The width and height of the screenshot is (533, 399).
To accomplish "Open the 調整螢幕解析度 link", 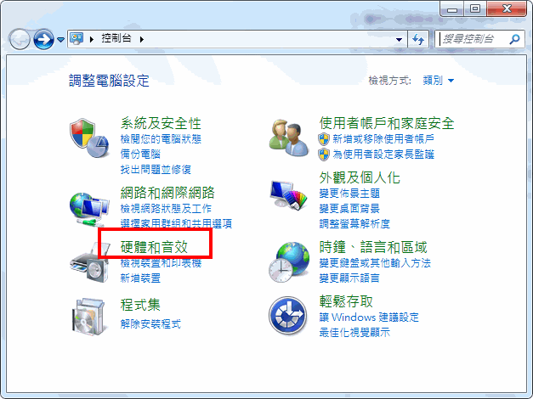I will point(354,223).
